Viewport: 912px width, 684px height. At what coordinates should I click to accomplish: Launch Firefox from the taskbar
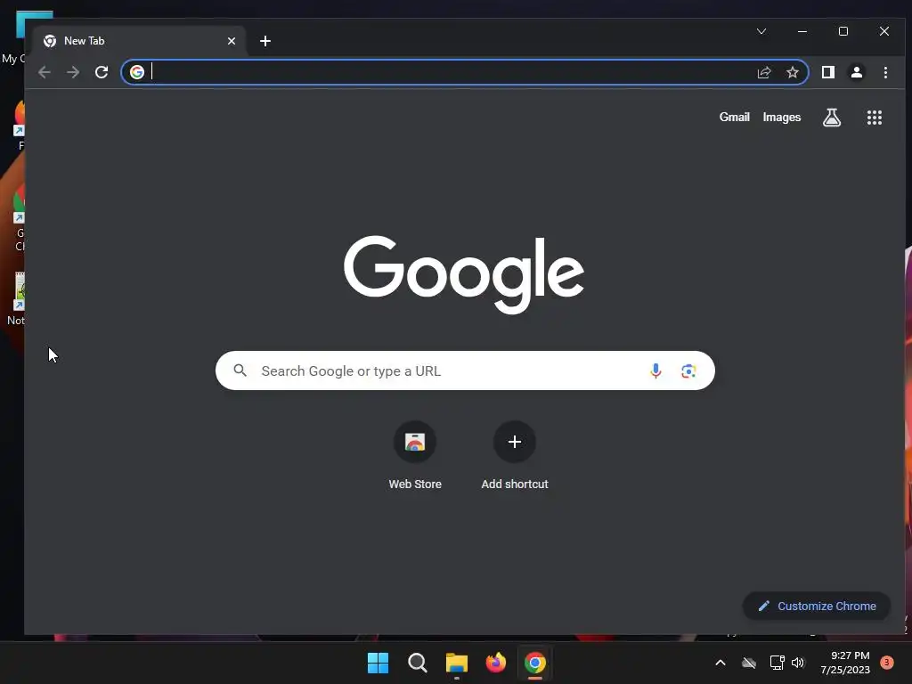(x=495, y=663)
